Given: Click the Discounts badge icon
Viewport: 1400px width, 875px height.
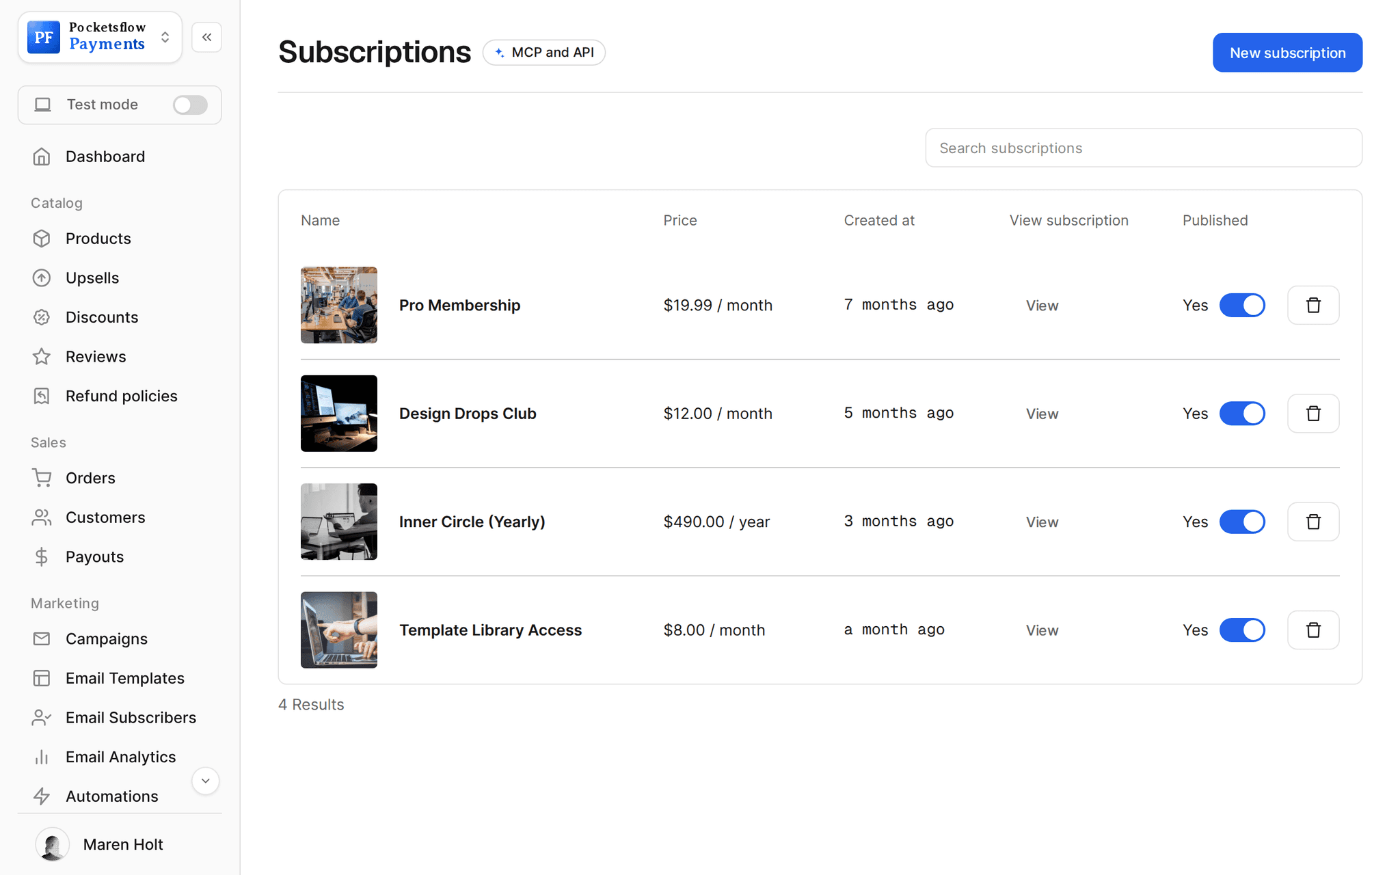Looking at the screenshot, I should (x=42, y=317).
